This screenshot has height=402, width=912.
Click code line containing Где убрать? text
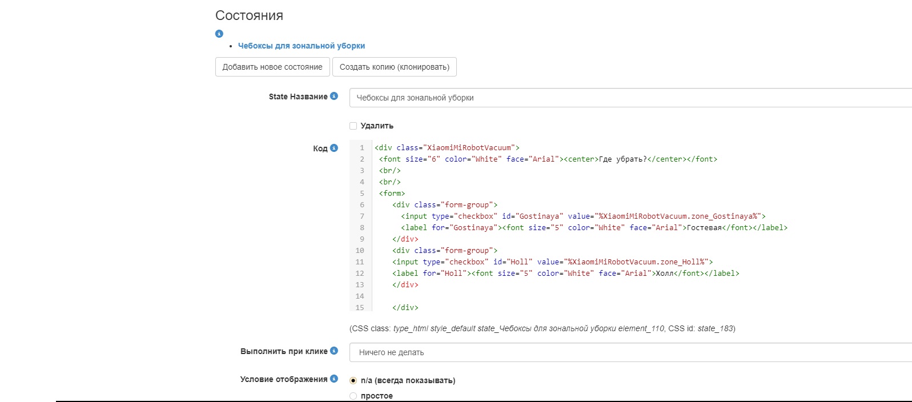pyautogui.click(x=548, y=159)
